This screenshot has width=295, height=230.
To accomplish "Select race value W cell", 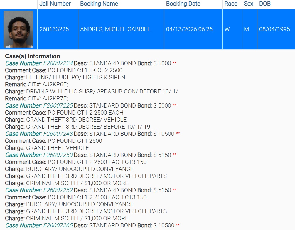I will (232, 29).
